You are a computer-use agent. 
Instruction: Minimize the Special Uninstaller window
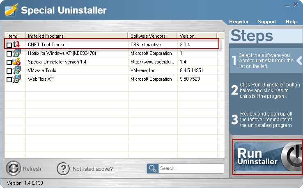click(287, 6)
